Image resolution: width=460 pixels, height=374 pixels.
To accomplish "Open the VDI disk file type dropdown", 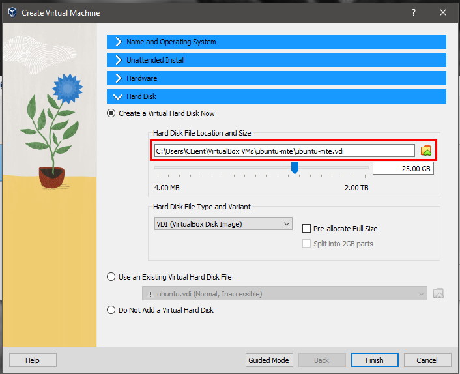I will 223,223.
